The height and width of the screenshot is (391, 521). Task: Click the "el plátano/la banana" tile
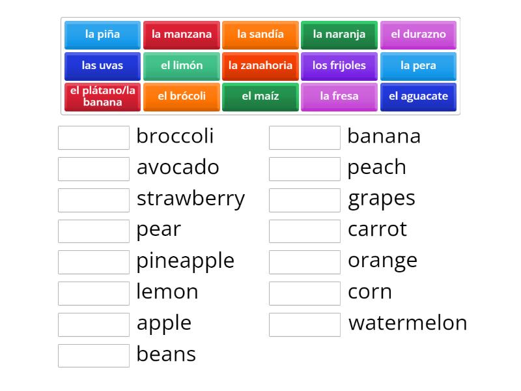102,96
